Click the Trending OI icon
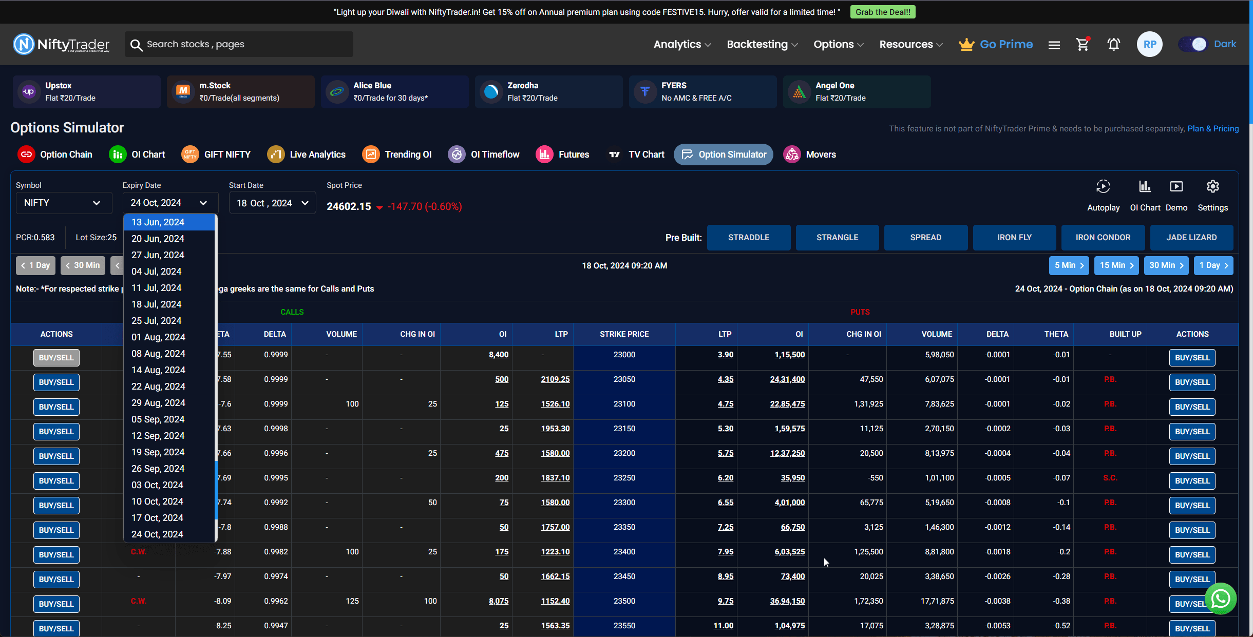This screenshot has width=1253, height=637. (x=371, y=155)
